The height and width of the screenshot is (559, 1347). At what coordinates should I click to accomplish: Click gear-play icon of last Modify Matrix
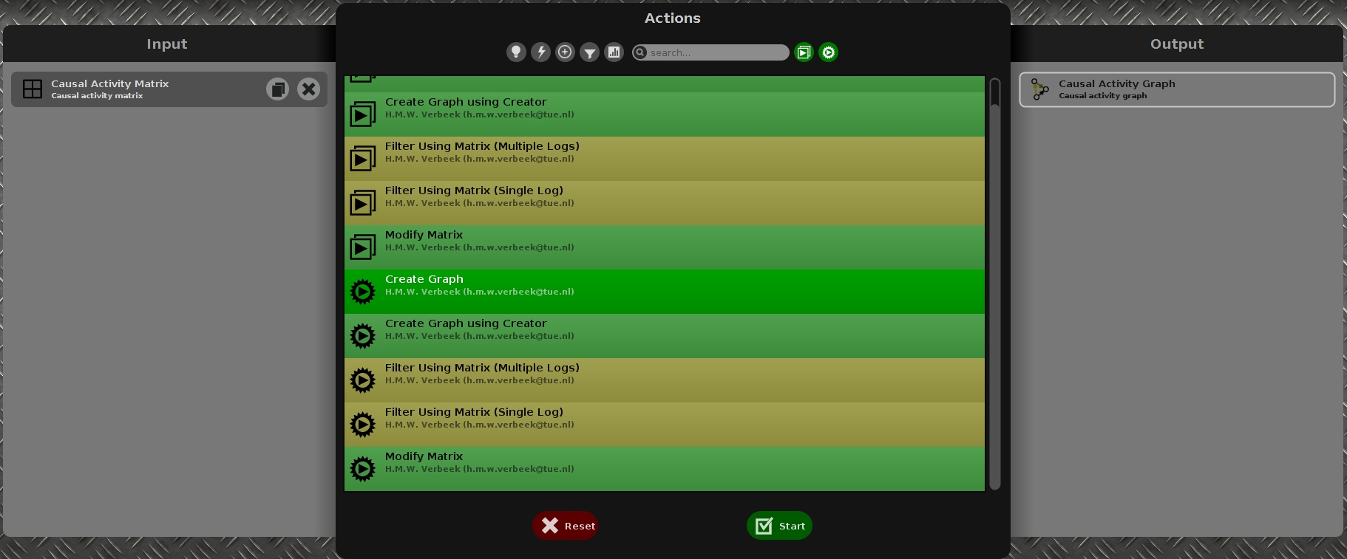362,469
